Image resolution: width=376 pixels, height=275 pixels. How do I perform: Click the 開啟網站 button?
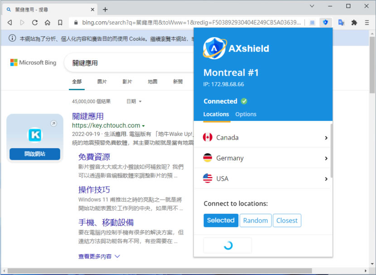[x=35, y=154]
